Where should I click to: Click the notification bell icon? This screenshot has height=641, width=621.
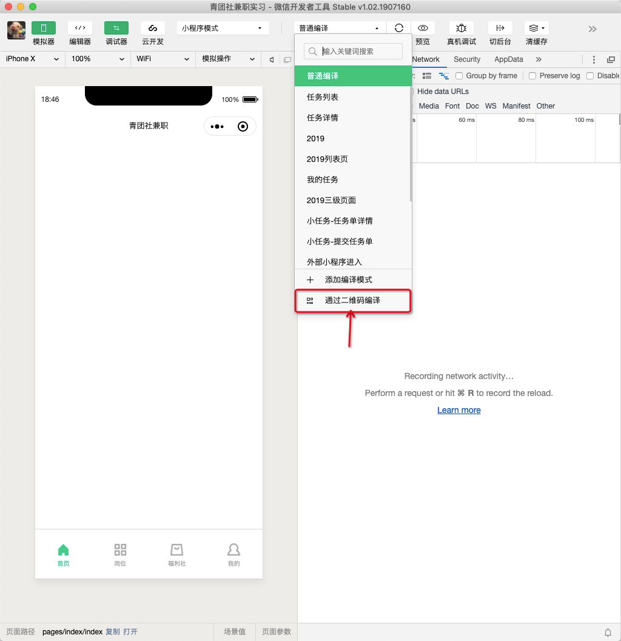(x=608, y=632)
